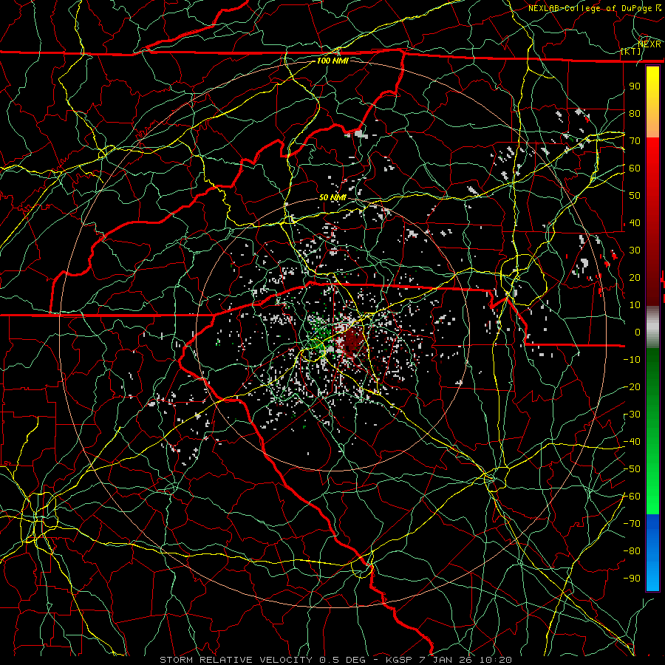The image size is (665, 665).
Task: Click the -40 value on the scale
Action: tap(632, 442)
